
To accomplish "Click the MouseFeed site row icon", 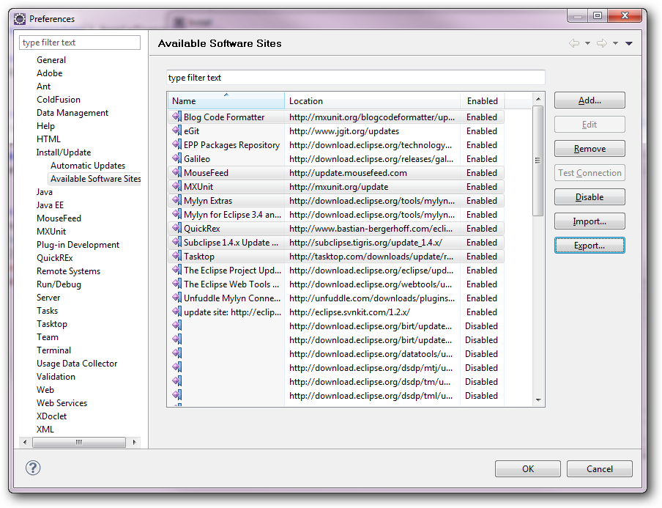I will 177,172.
